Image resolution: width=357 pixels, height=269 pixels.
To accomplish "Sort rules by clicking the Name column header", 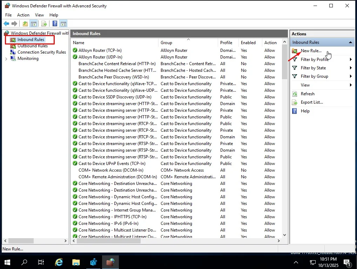I will coord(79,42).
